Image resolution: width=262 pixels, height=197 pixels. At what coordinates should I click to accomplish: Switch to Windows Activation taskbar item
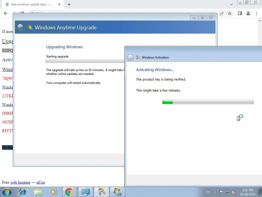click(101, 192)
